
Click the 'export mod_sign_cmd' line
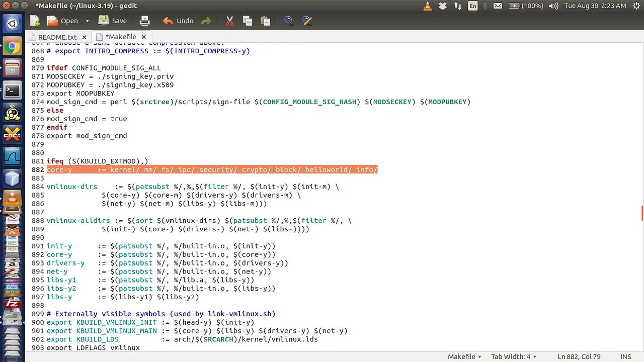click(x=87, y=136)
